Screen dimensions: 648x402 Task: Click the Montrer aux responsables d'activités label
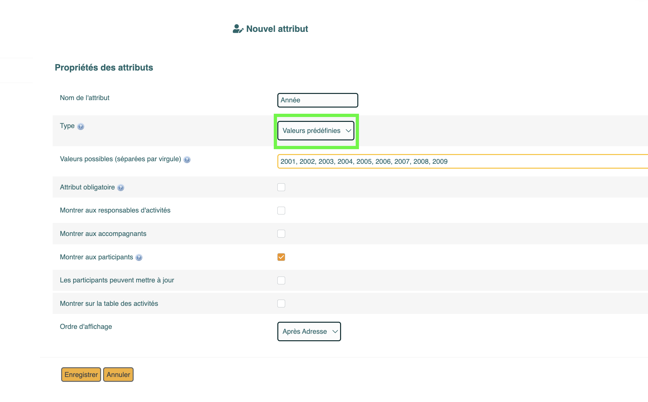(115, 210)
